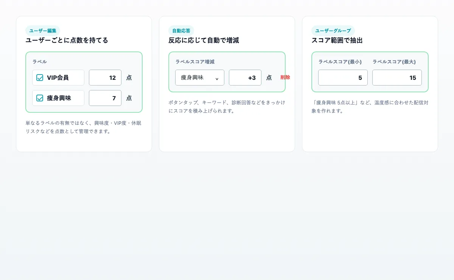Click the heading スコア範囲で抽出

[x=337, y=40]
